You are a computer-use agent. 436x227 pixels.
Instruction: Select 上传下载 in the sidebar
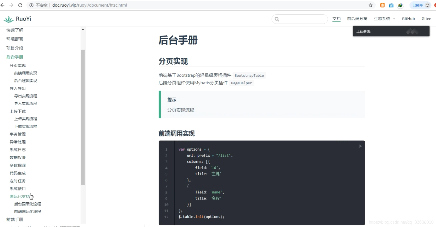(18, 111)
